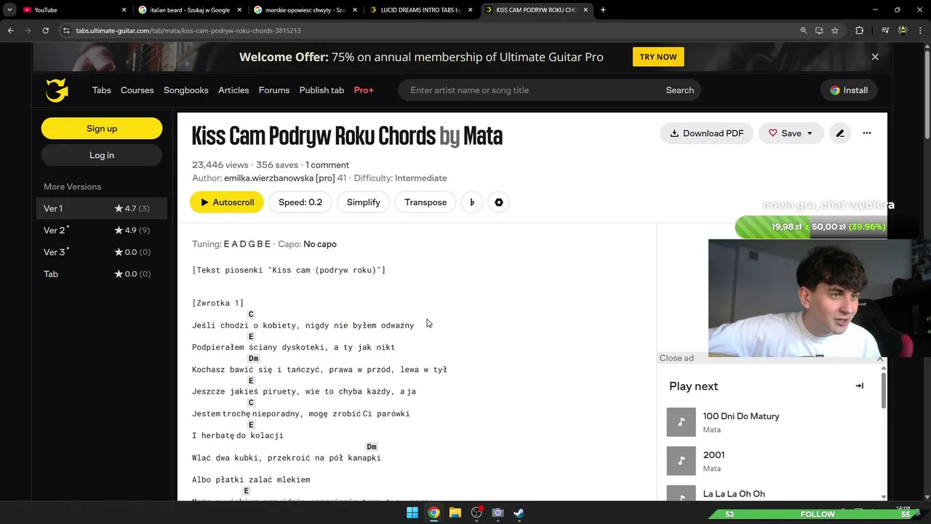Open the Chrome profile avatar

coord(903,31)
